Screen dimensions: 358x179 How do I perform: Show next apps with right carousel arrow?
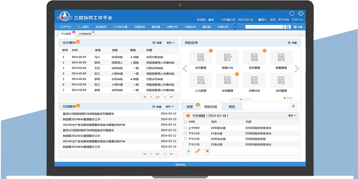point(297,69)
